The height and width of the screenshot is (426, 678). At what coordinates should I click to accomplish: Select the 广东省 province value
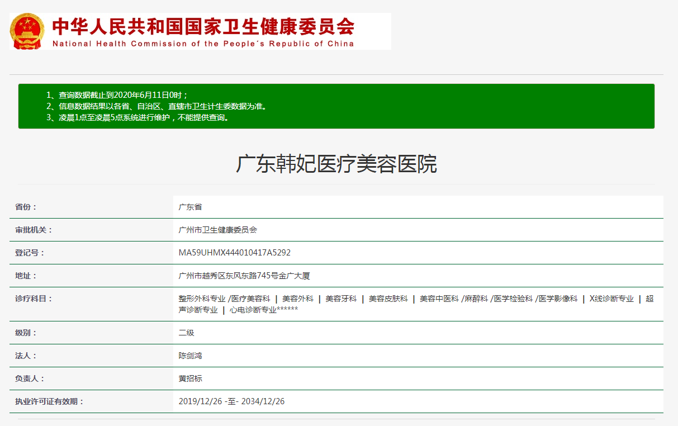190,207
